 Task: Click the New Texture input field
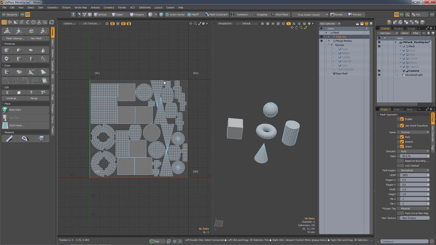pyautogui.click(x=415, y=218)
